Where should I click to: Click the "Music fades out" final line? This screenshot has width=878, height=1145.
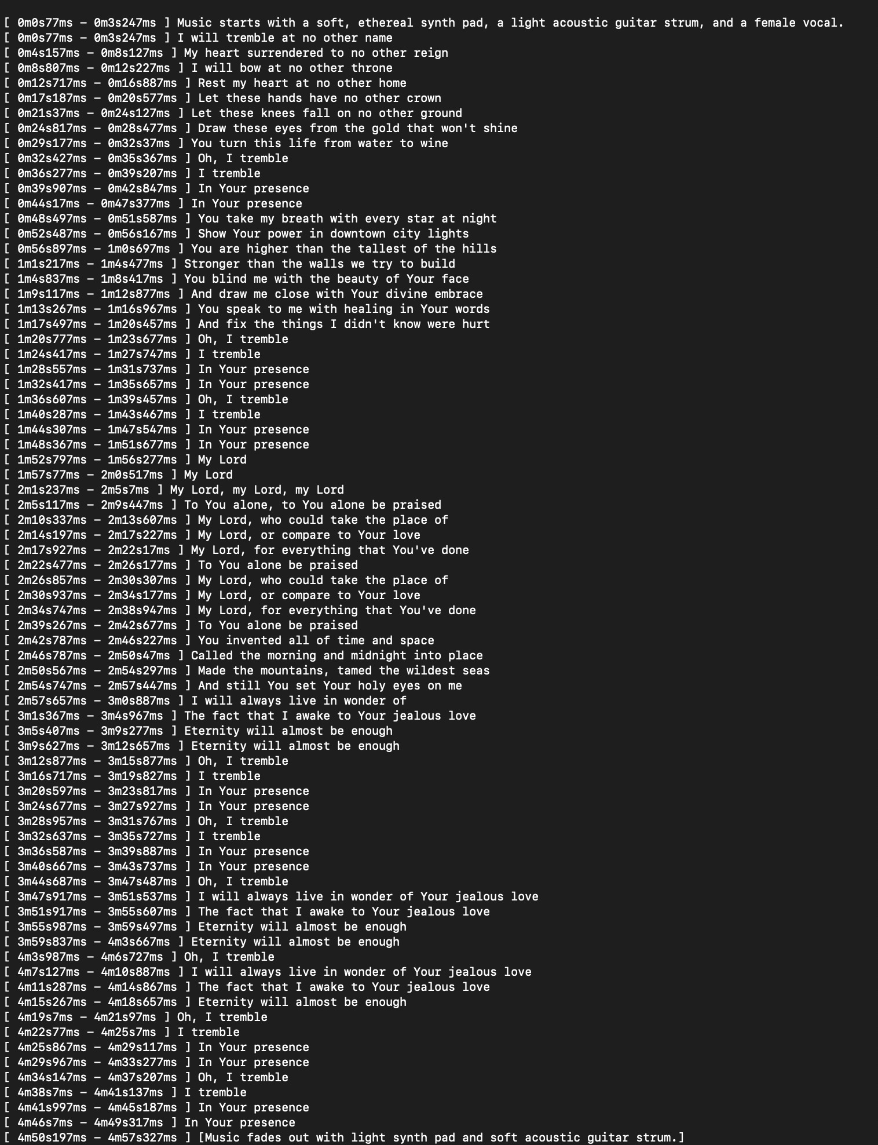tap(441, 1137)
